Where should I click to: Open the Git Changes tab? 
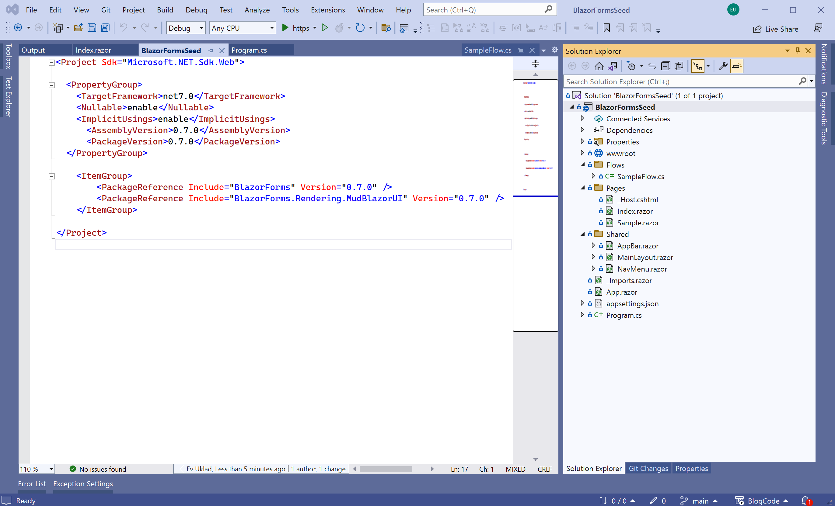click(648, 468)
